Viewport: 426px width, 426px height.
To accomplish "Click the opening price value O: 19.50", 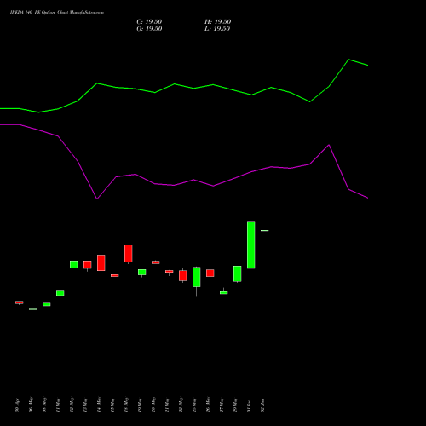I will tap(149, 29).
